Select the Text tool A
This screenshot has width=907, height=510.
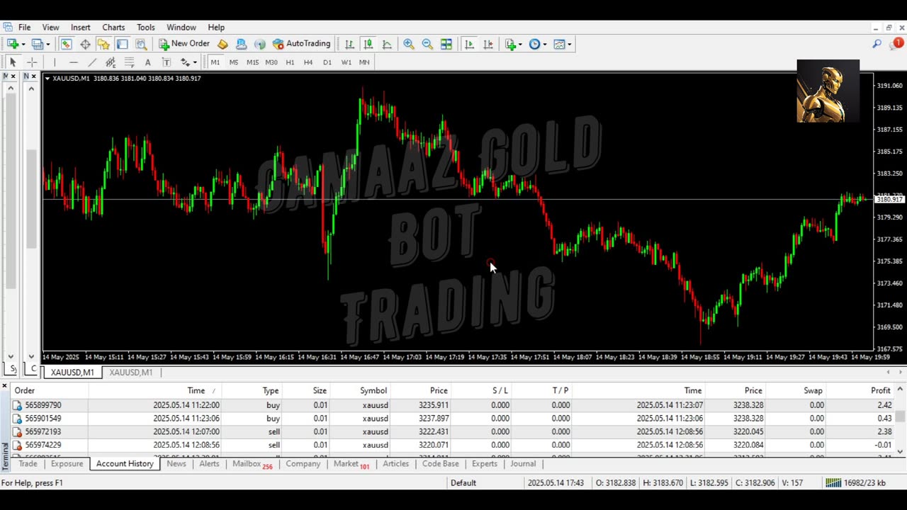pos(147,62)
